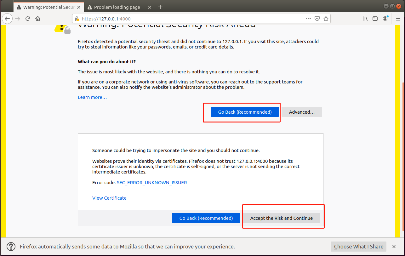Click the SEC_ERROR_UNKNOWN_ISSUER error code link
Viewport: 405px width, 256px height.
[152, 183]
